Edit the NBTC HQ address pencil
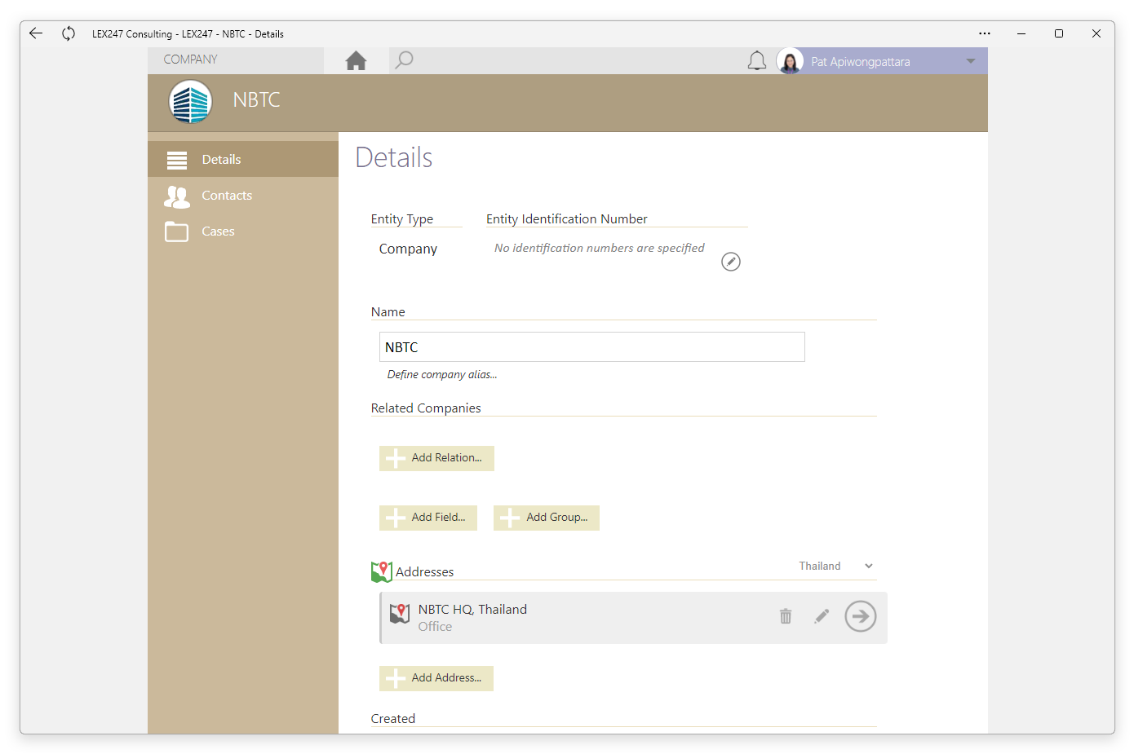 point(822,616)
